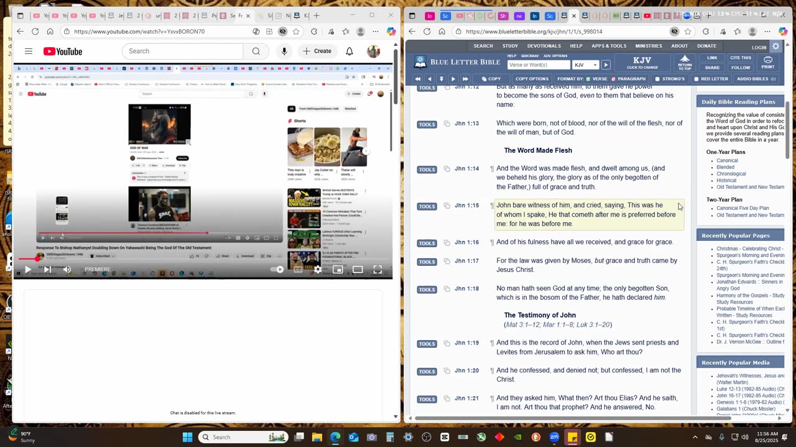Screen dimensions: 796x447
Task: Copy verse Jhn 1:16 with copy icon
Action: tap(447, 243)
